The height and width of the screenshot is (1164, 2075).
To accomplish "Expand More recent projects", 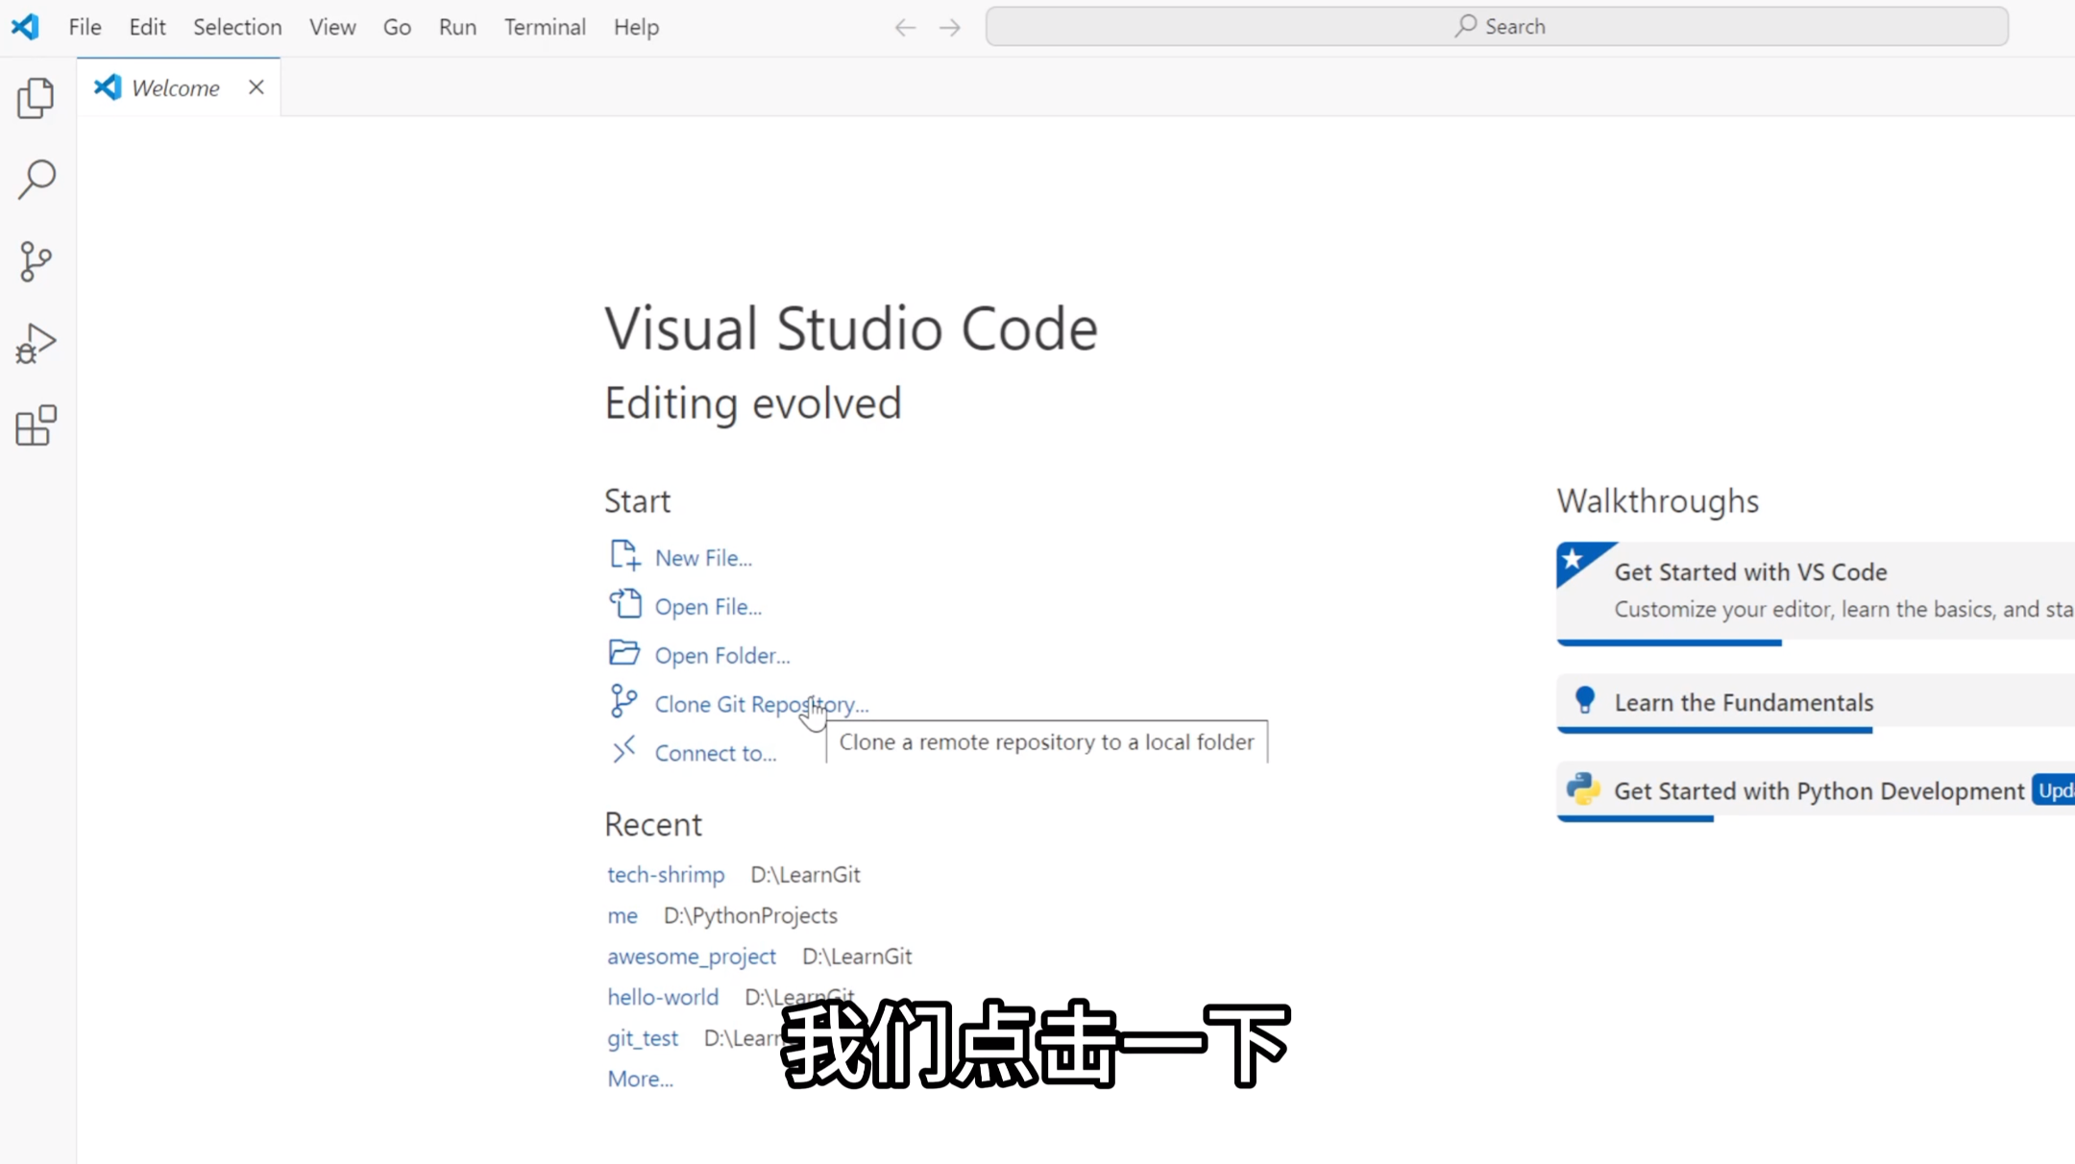I will click(640, 1079).
